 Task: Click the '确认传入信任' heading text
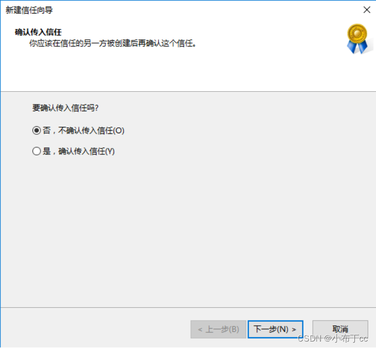[x=38, y=32]
